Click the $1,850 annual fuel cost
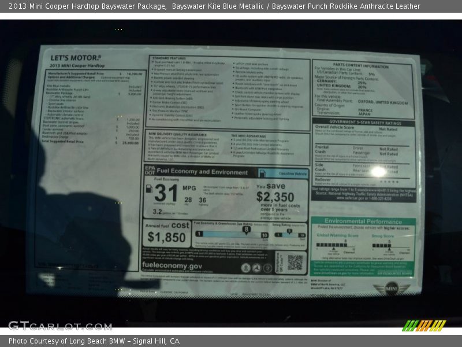Image resolution: width=462 pixels, height=347 pixels. point(166,237)
